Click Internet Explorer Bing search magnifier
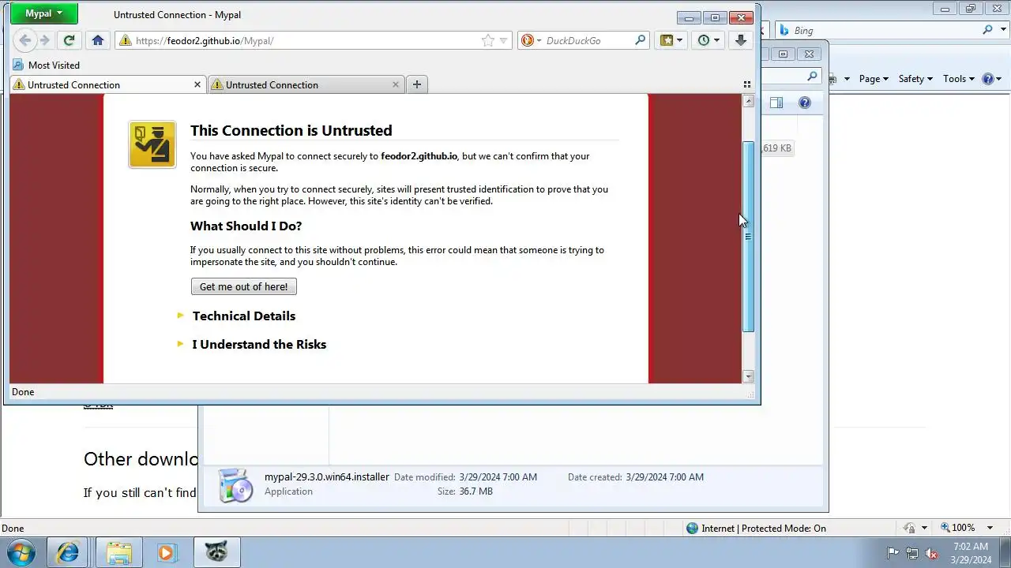The width and height of the screenshot is (1011, 568). point(987,30)
